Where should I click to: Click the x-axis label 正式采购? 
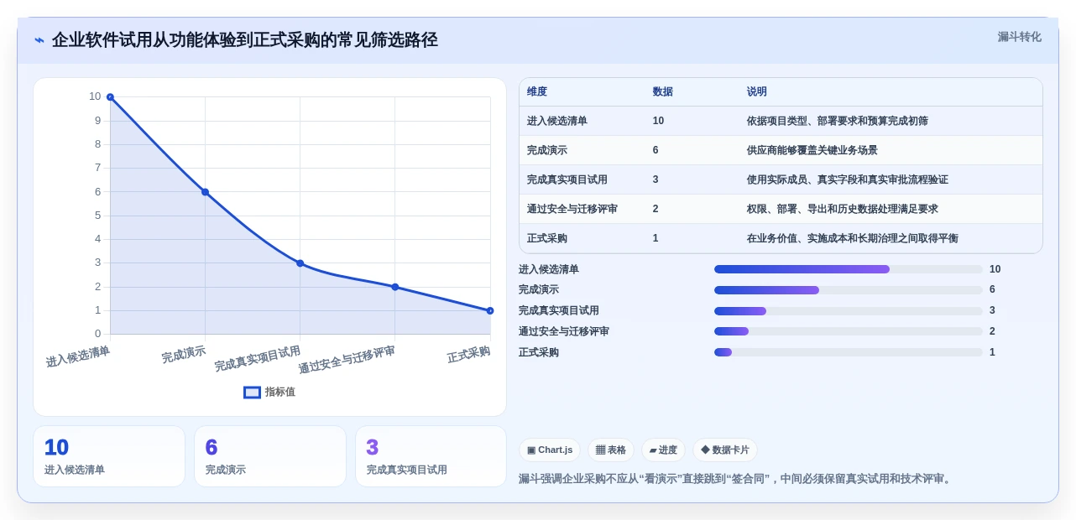tap(468, 355)
